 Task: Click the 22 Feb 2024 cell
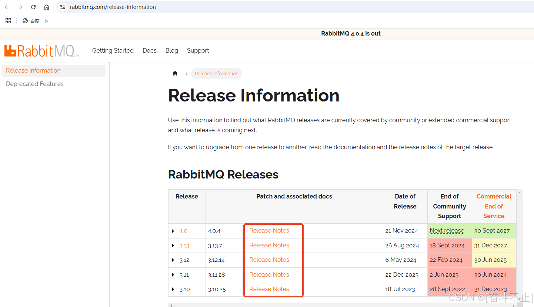coord(450,260)
